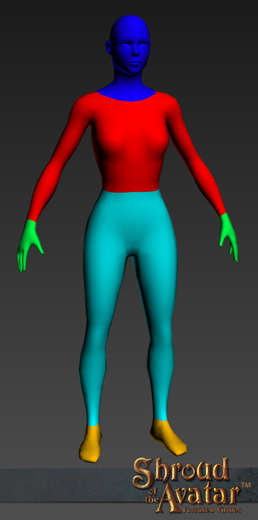Click the red arm on the right side
Screen dimensions: 258x520
click(195, 156)
